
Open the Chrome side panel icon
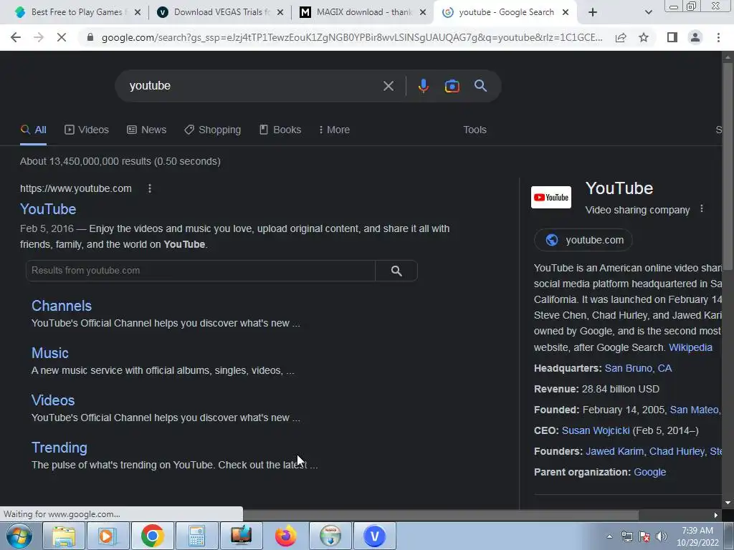(x=672, y=37)
